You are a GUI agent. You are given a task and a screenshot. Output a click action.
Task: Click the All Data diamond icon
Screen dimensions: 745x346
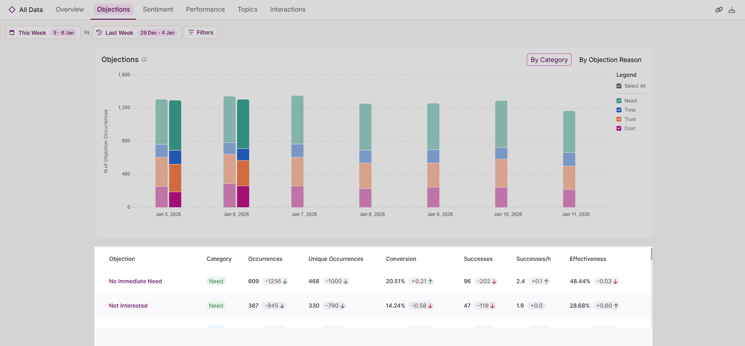12,10
